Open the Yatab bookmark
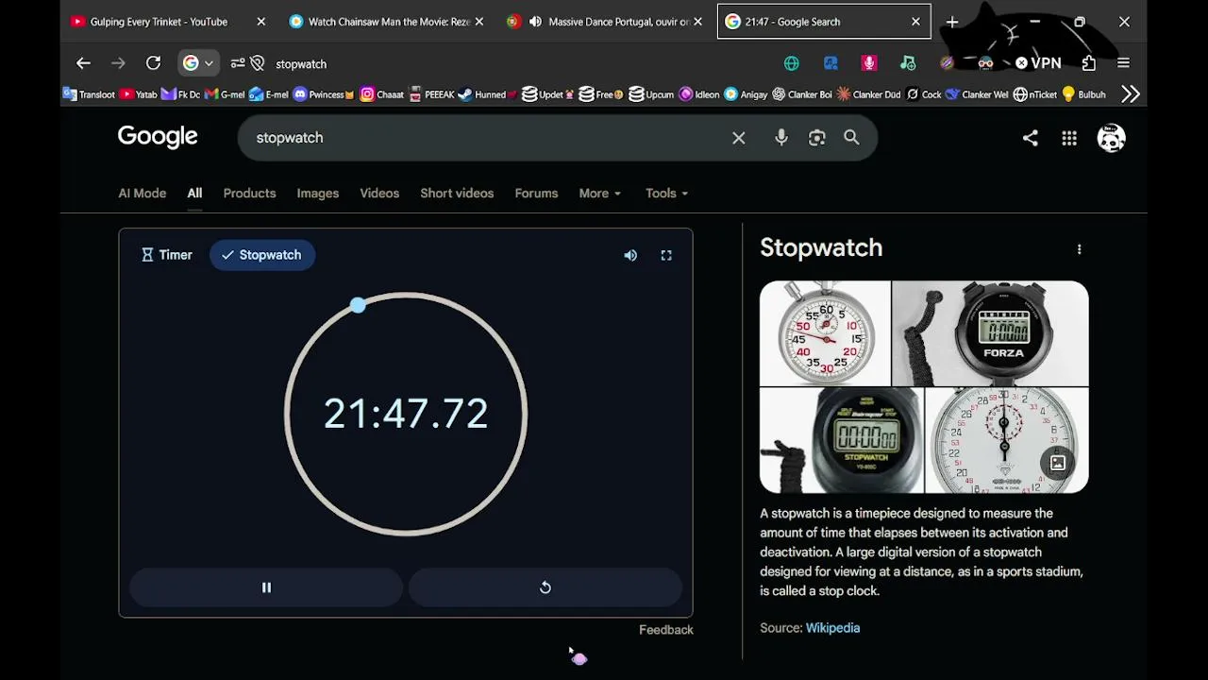The width and height of the screenshot is (1208, 680). point(139,94)
